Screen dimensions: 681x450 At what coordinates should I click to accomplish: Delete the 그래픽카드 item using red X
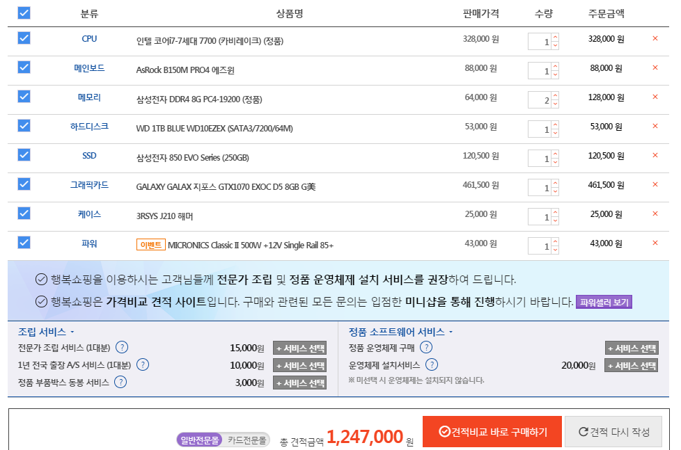[x=655, y=184]
